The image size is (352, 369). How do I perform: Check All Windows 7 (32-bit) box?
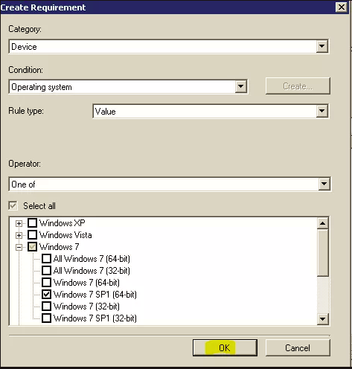[x=46, y=270]
